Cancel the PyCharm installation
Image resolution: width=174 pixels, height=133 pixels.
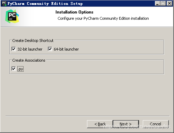(x=156, y=124)
